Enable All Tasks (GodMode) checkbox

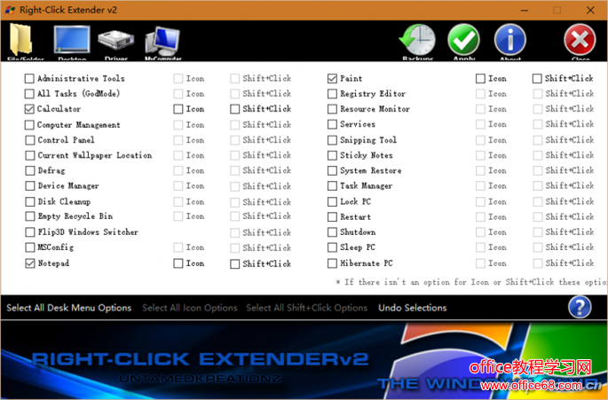(x=29, y=94)
